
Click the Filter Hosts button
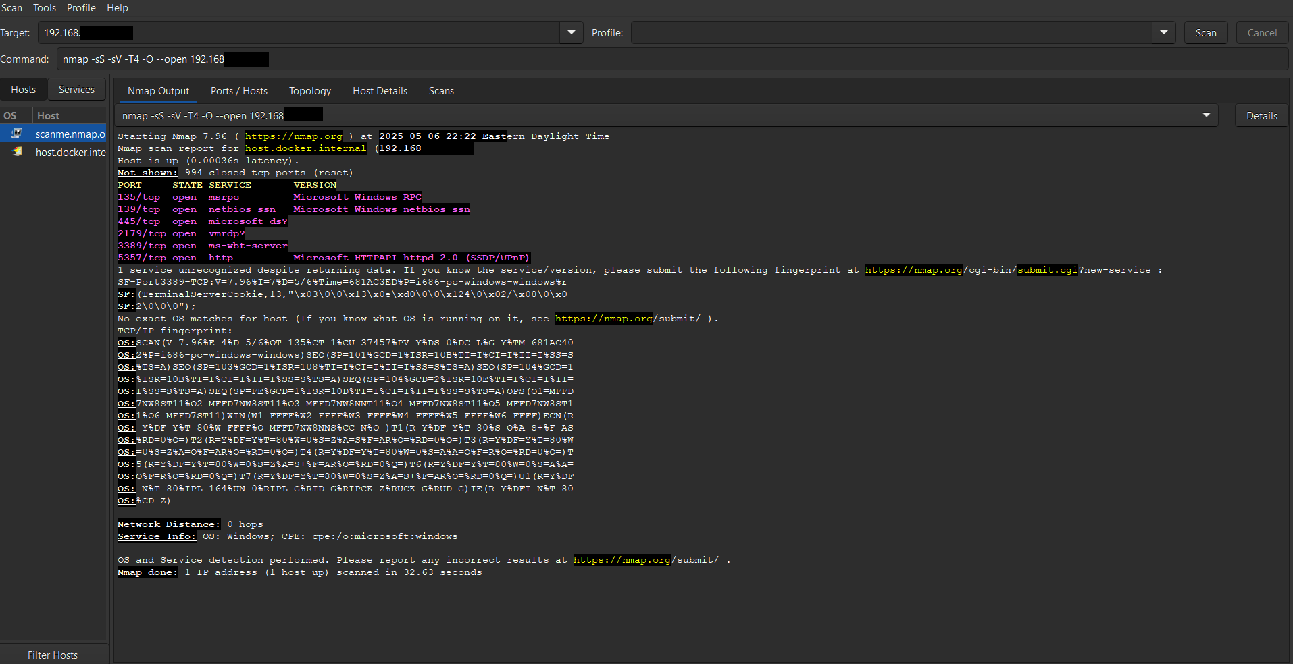(x=53, y=655)
